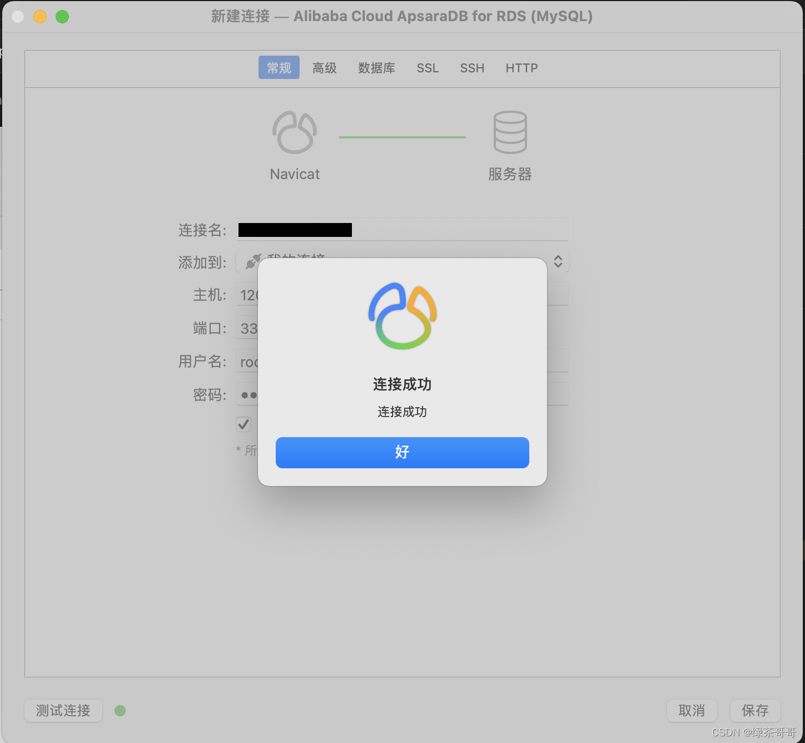Toggle the save password checkbox
Viewport: 805px width, 743px height.
tap(244, 424)
